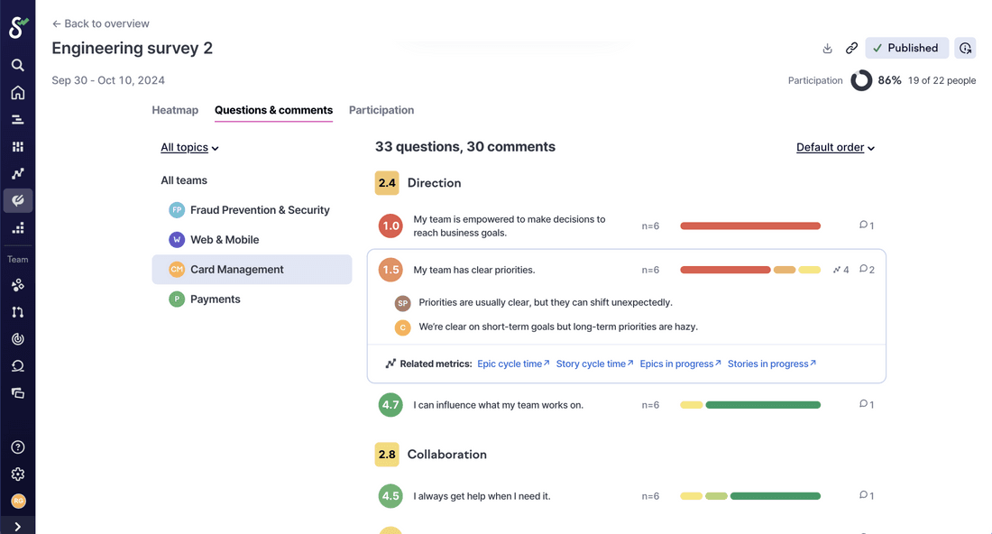Open comment icon on influence question
Image resolution: width=992 pixels, height=534 pixels.
click(x=866, y=405)
